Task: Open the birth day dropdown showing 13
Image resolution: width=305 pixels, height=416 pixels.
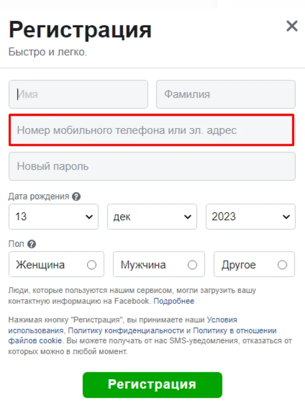Action: [54, 217]
